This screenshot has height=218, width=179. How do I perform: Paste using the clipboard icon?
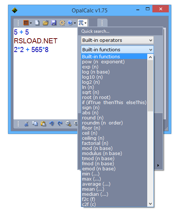43,123
